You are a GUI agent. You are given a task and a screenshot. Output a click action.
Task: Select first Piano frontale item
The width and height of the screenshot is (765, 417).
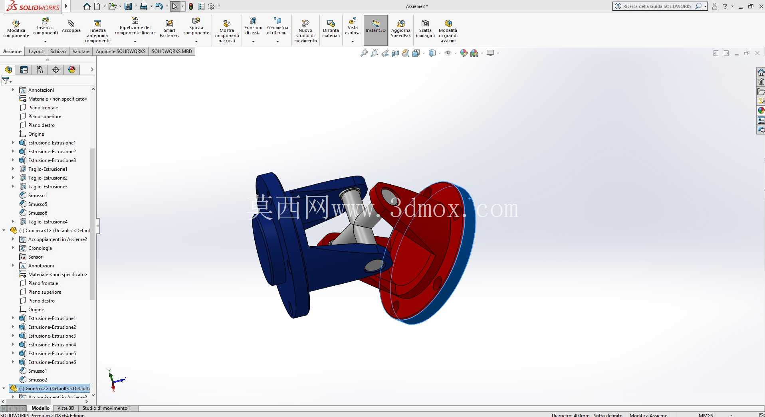[43, 107]
